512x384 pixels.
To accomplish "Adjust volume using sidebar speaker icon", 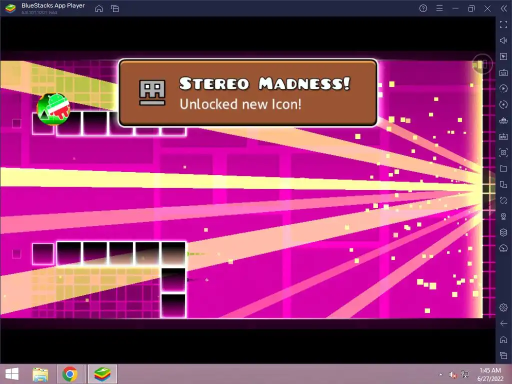I will click(503, 40).
